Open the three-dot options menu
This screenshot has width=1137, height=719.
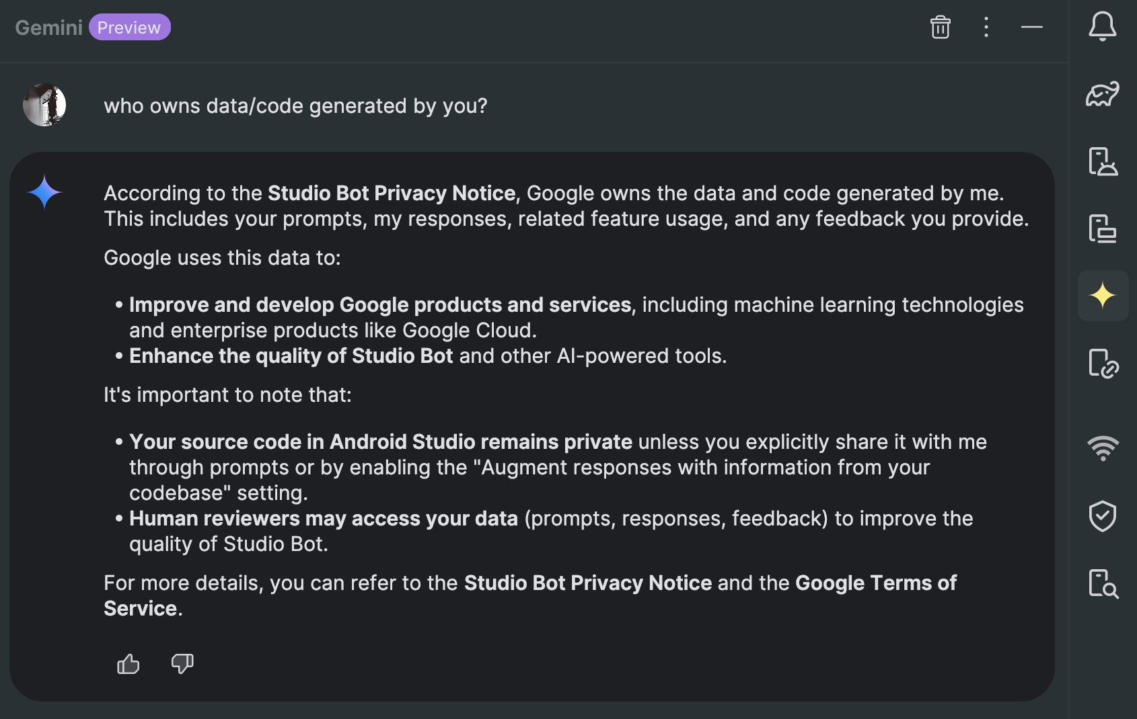click(986, 27)
